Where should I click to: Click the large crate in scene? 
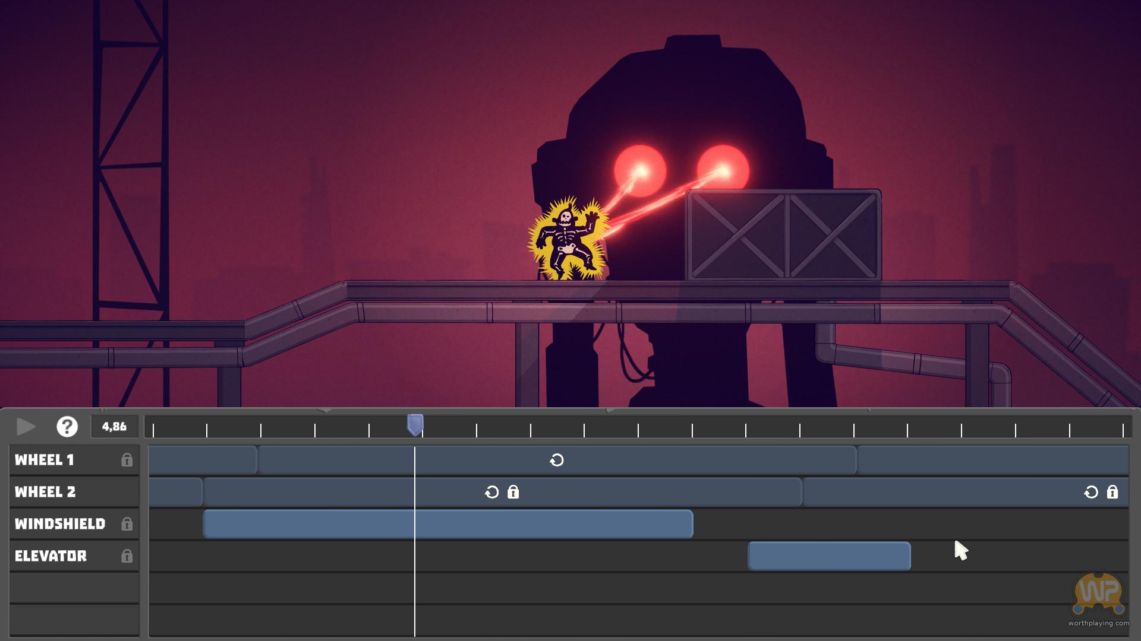point(783,235)
